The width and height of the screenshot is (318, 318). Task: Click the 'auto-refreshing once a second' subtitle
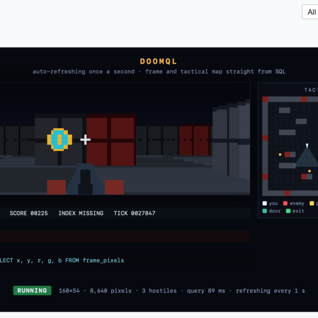pyautogui.click(x=84, y=72)
